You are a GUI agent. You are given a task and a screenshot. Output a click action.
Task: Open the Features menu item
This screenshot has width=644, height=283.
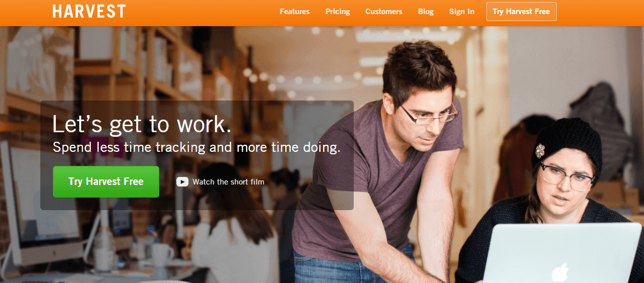point(295,12)
